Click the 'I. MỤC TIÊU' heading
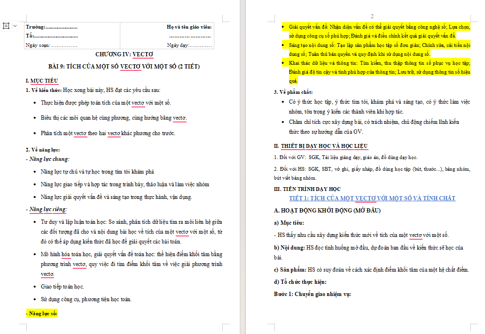 [42, 81]
